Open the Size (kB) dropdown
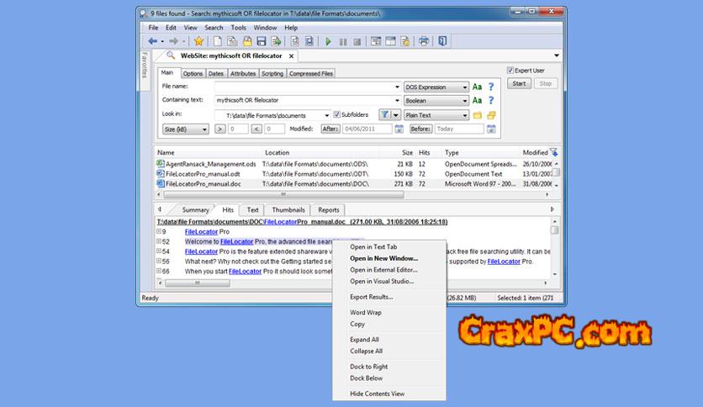703x407 pixels. pos(186,129)
